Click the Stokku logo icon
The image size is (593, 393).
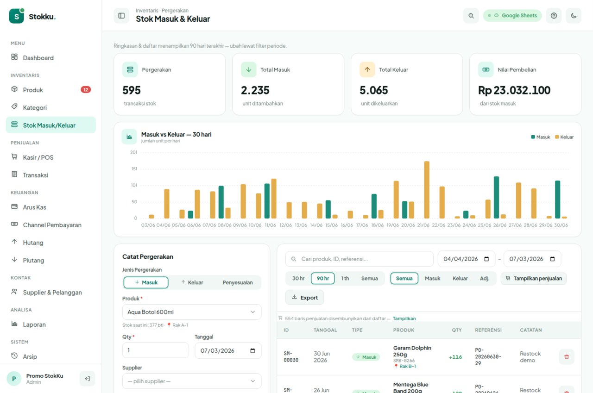17,16
